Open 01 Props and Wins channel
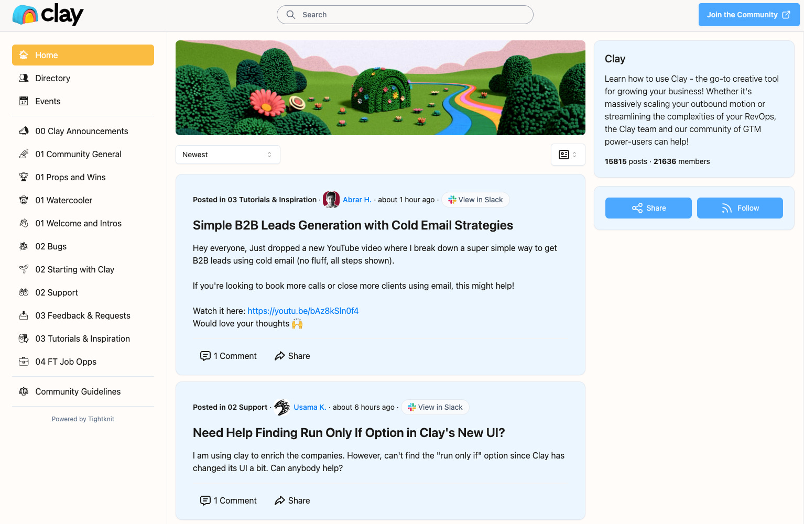This screenshot has width=804, height=524. tap(83, 177)
